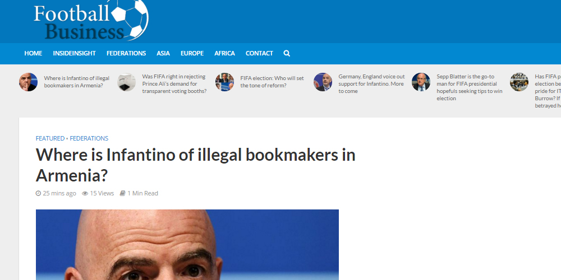Screen dimensions: 561x280
Task: Select FEDERATIONS in the navigation bar
Action: click(126, 53)
